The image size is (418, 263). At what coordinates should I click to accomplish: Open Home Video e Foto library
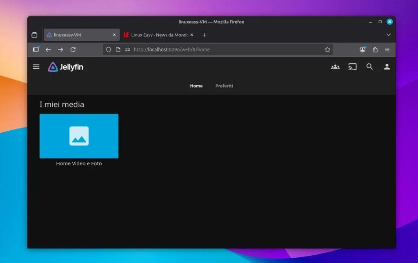click(x=79, y=136)
